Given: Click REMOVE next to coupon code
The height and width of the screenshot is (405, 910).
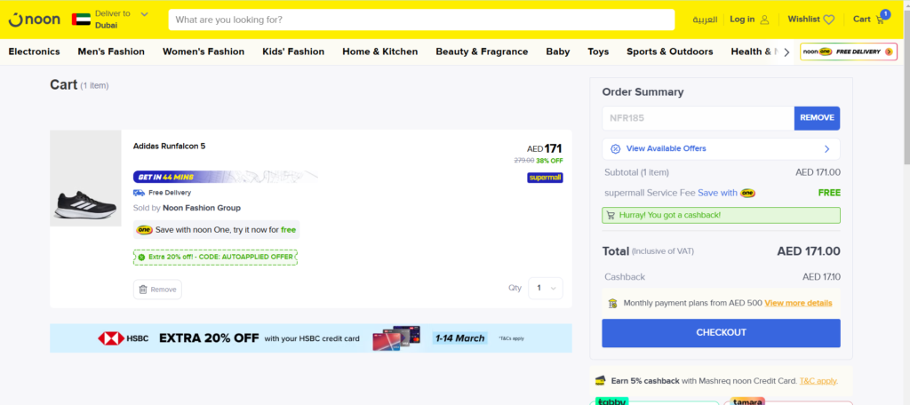Looking at the screenshot, I should [816, 118].
